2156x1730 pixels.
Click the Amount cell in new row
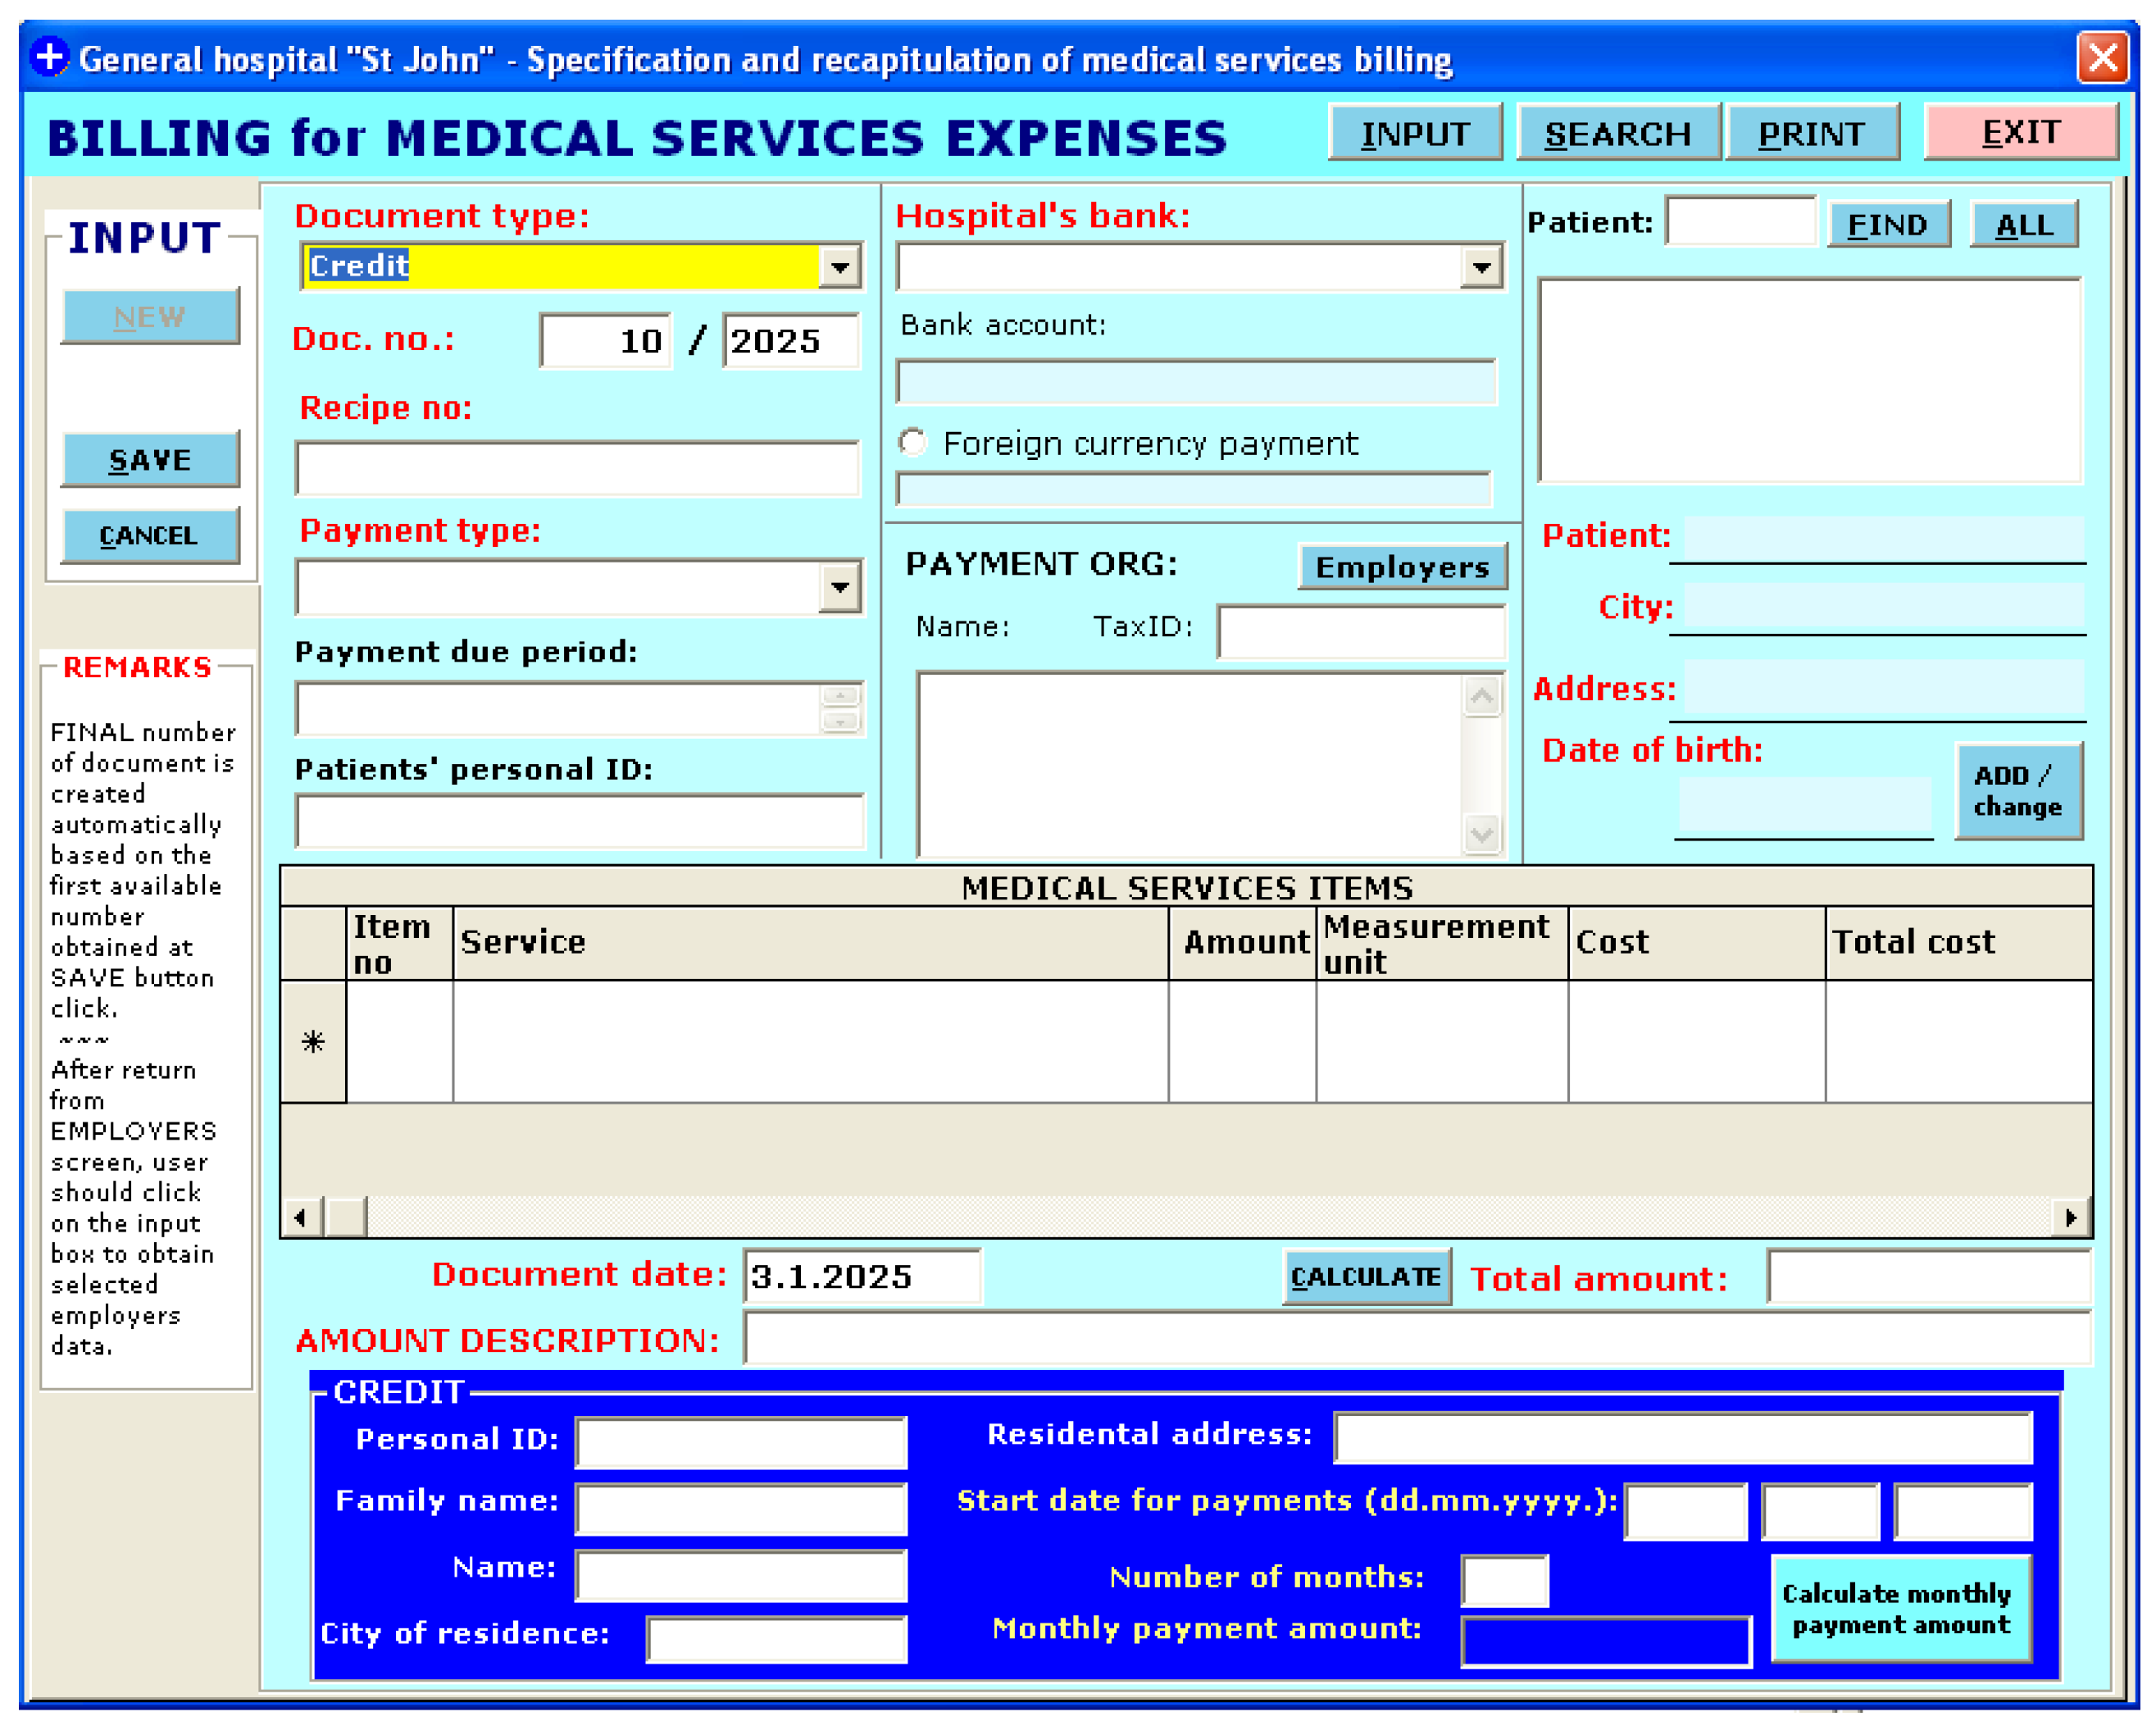tap(1243, 1042)
